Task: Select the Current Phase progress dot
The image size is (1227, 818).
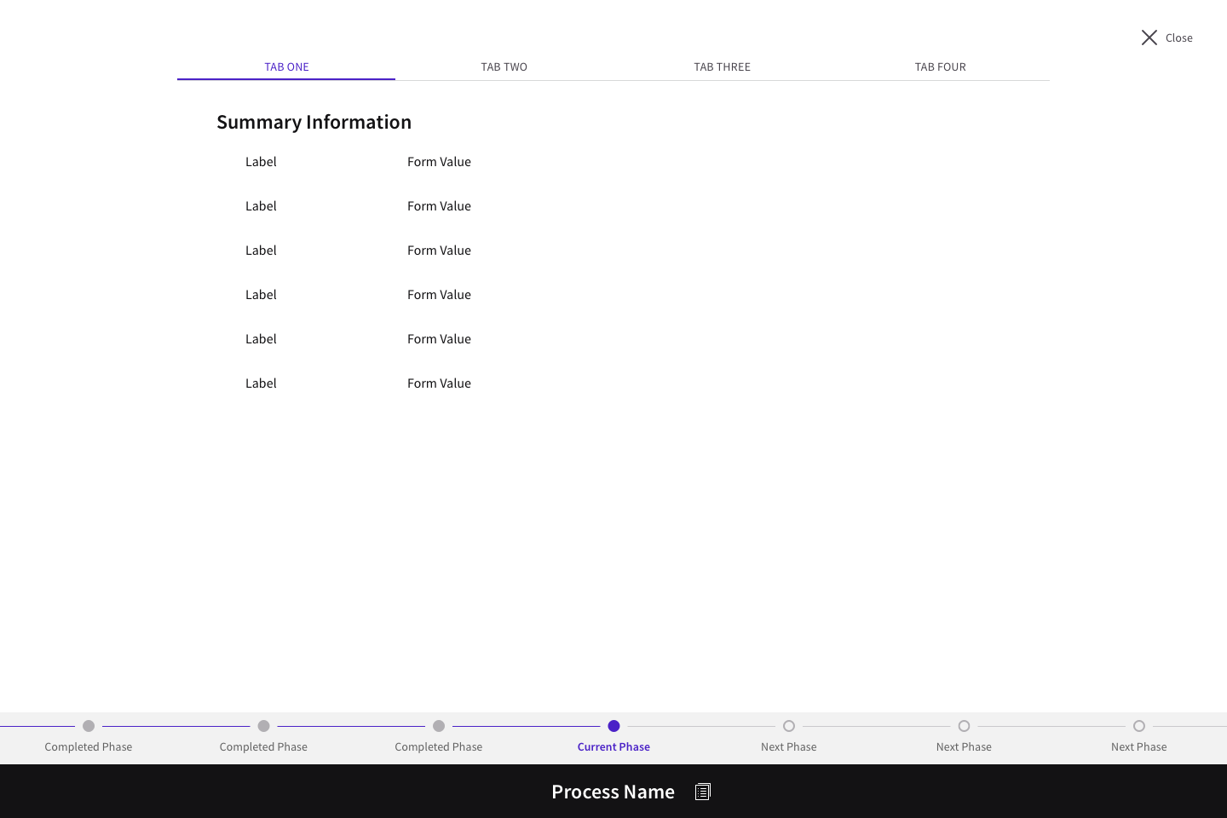Action: 613,726
